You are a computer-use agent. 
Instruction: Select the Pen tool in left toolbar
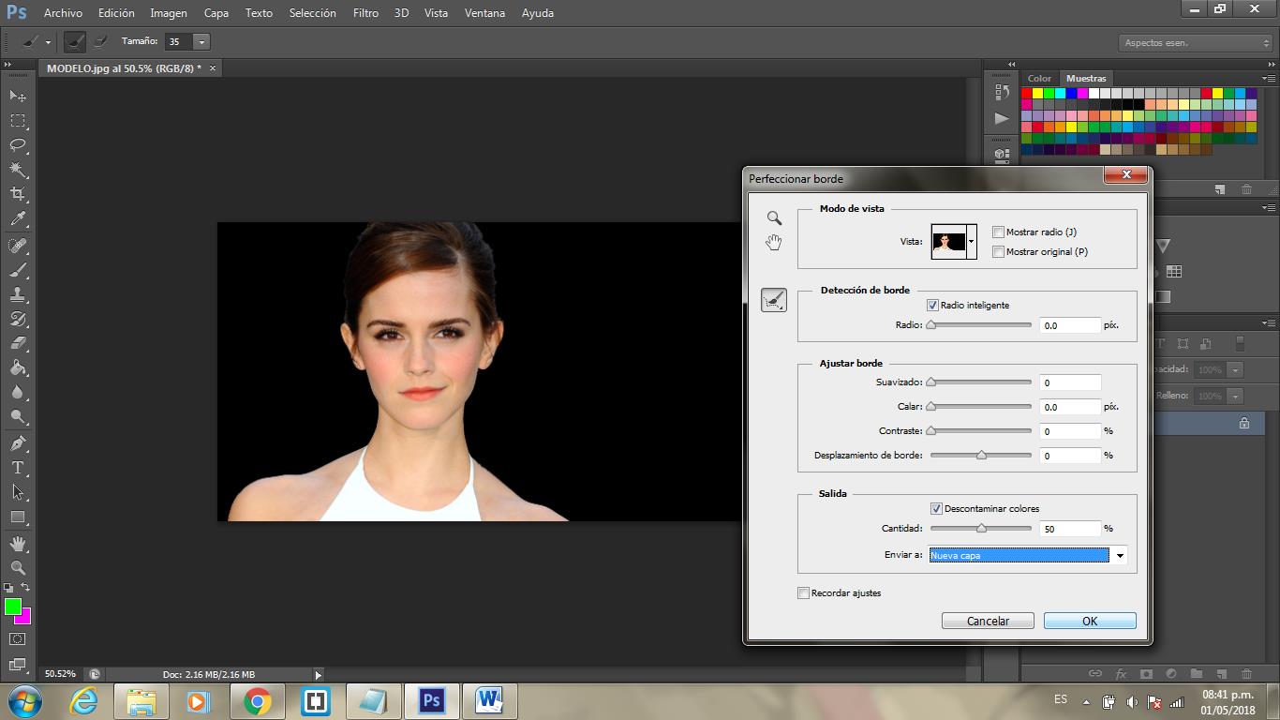18,442
